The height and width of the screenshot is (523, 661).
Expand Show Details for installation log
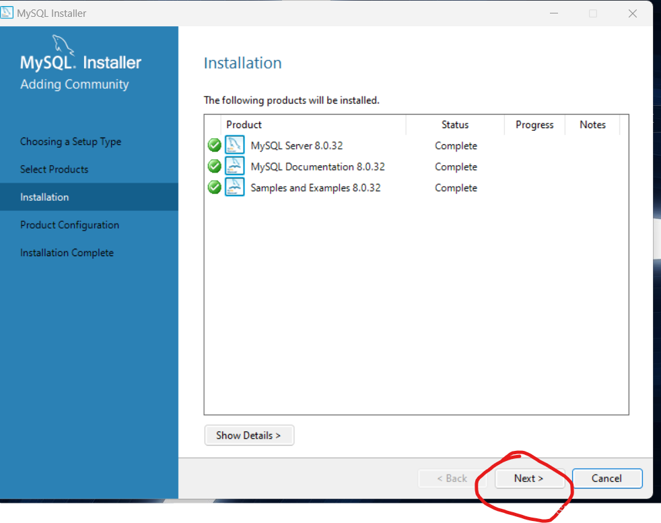(x=249, y=435)
